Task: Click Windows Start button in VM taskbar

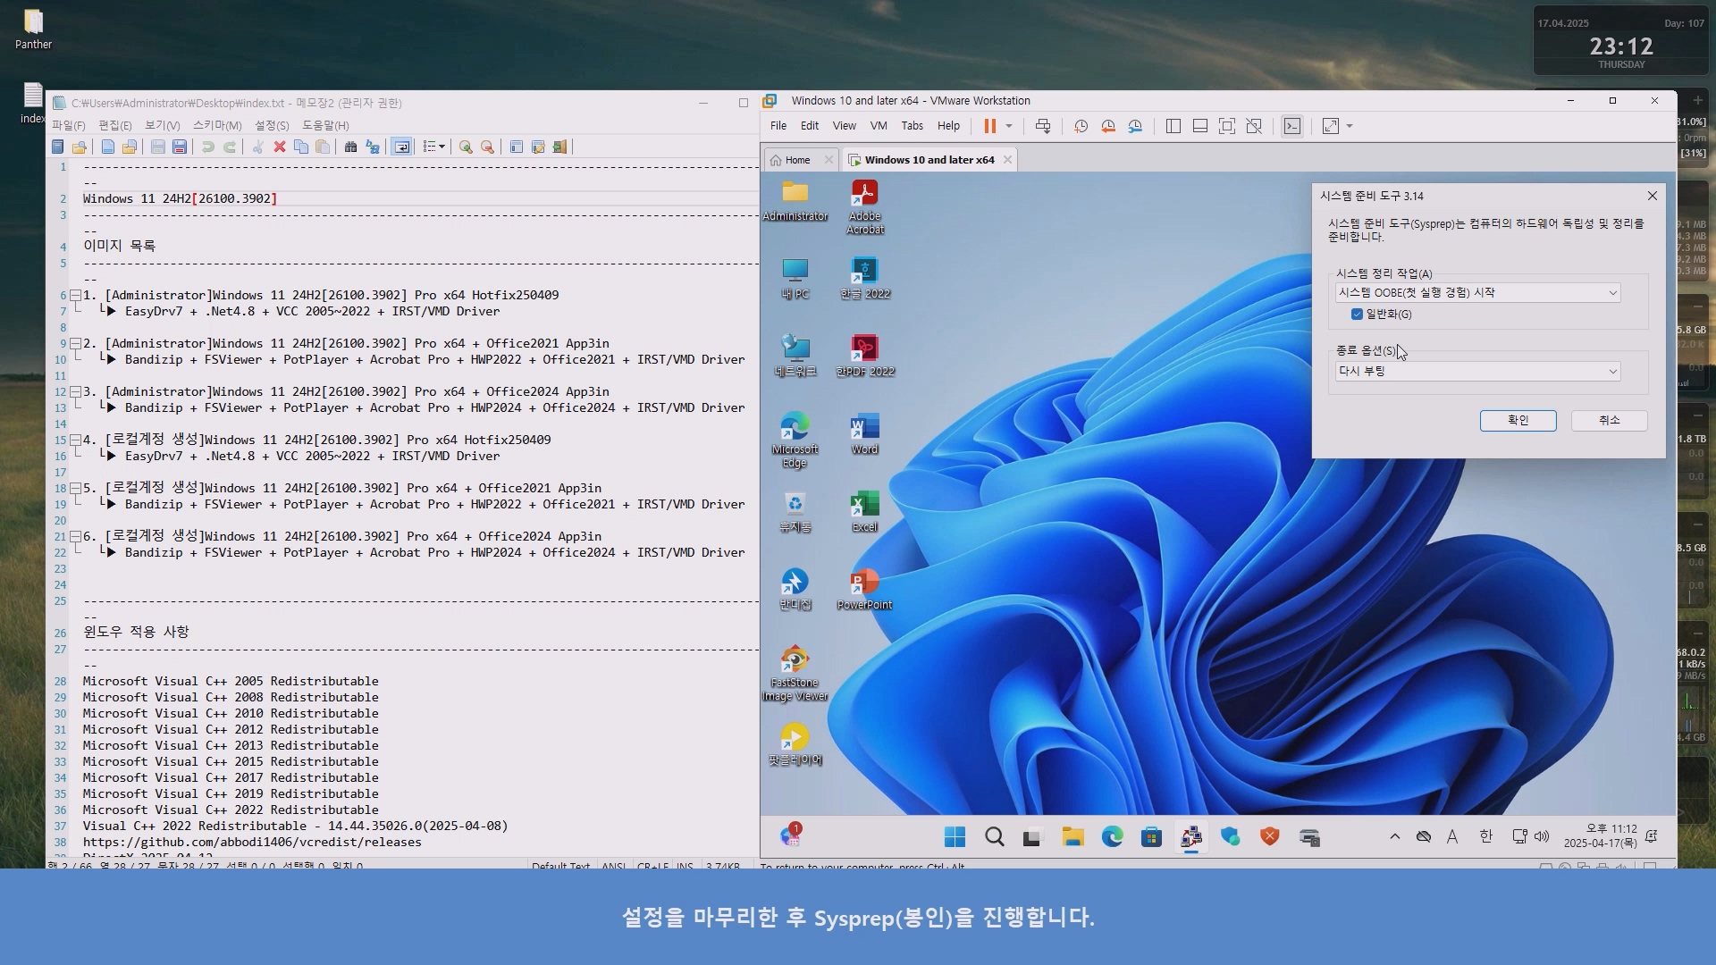Action: 955,837
